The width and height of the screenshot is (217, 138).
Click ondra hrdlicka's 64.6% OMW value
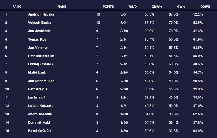click(149, 114)
